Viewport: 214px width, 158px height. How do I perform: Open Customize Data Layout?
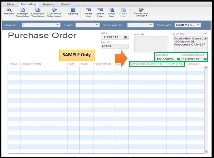54,13
